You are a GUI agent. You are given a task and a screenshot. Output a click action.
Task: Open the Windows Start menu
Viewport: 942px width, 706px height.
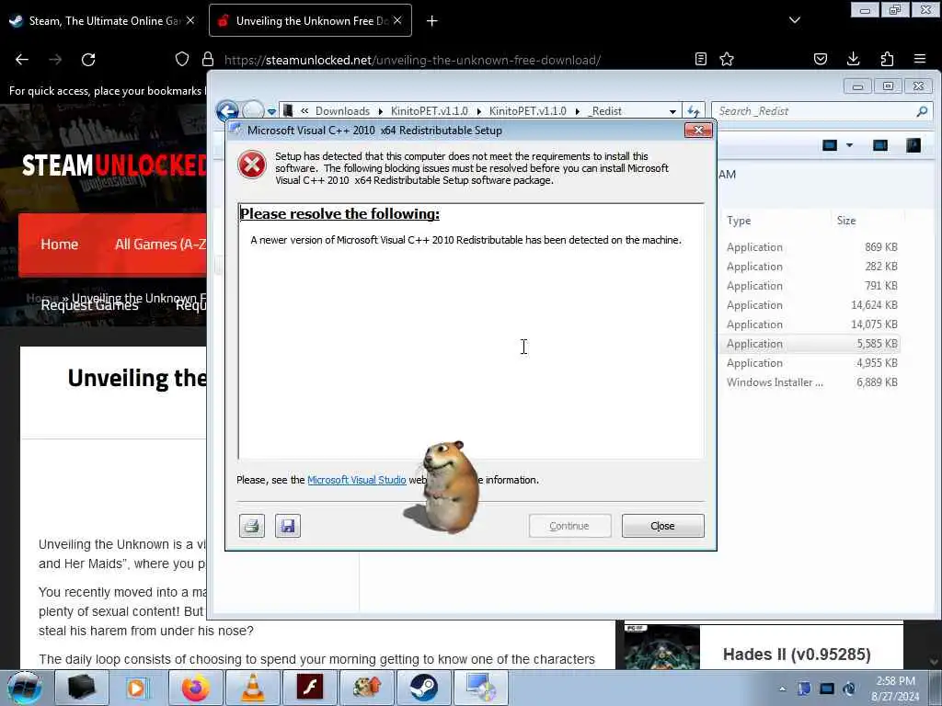click(x=25, y=688)
